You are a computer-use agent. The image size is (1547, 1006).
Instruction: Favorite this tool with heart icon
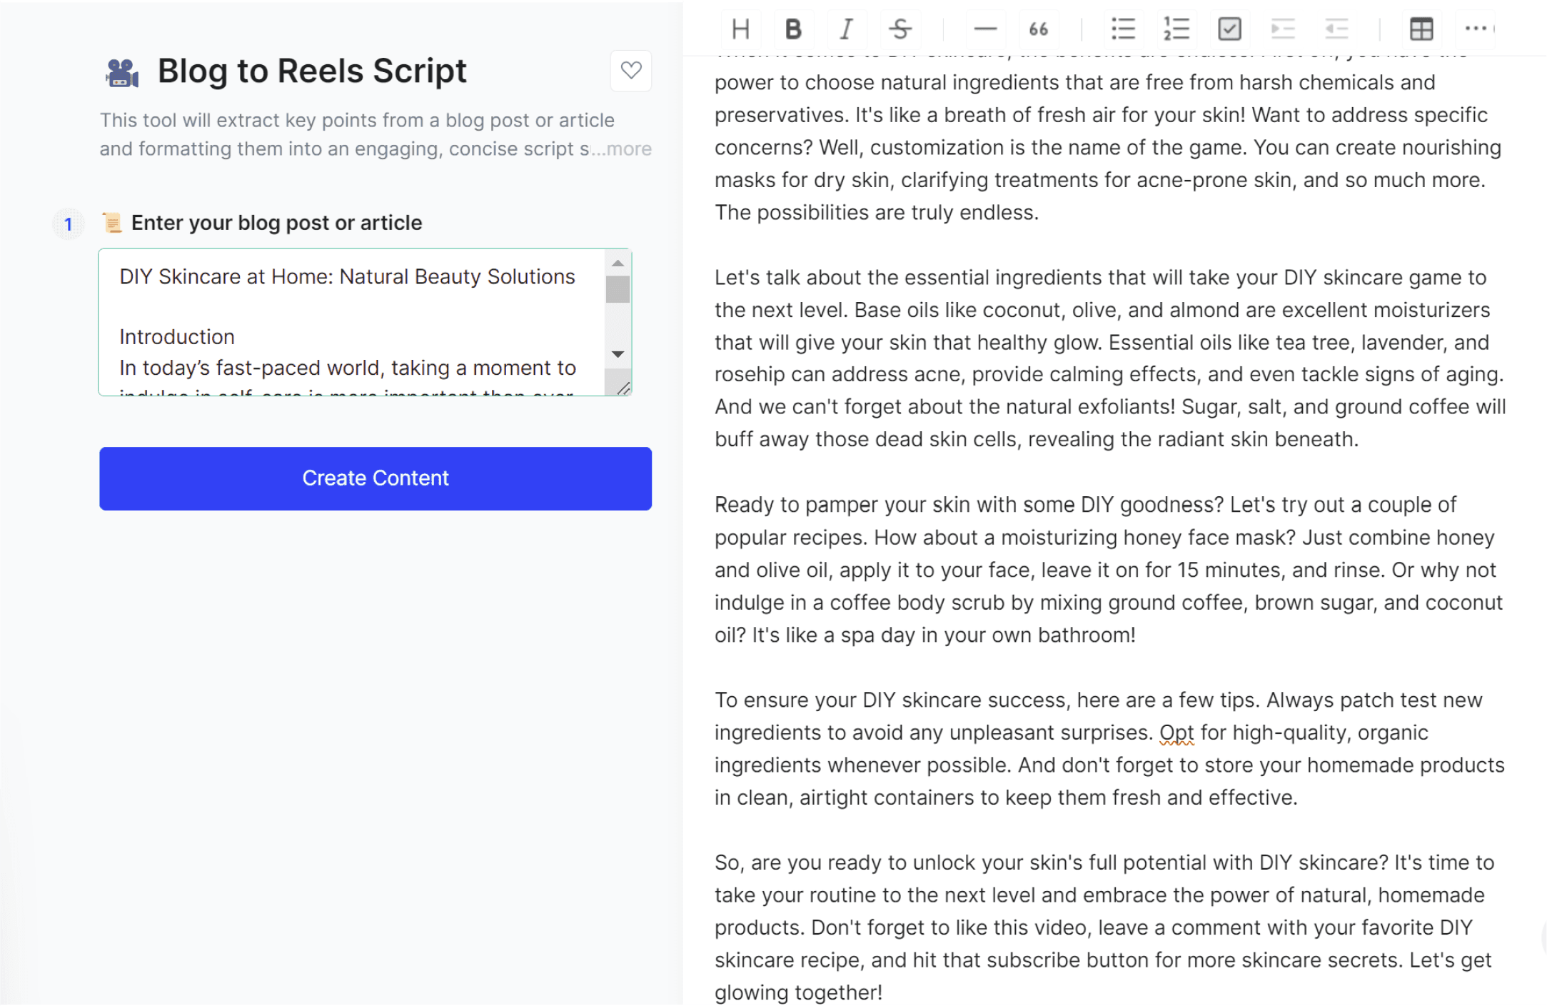click(631, 71)
